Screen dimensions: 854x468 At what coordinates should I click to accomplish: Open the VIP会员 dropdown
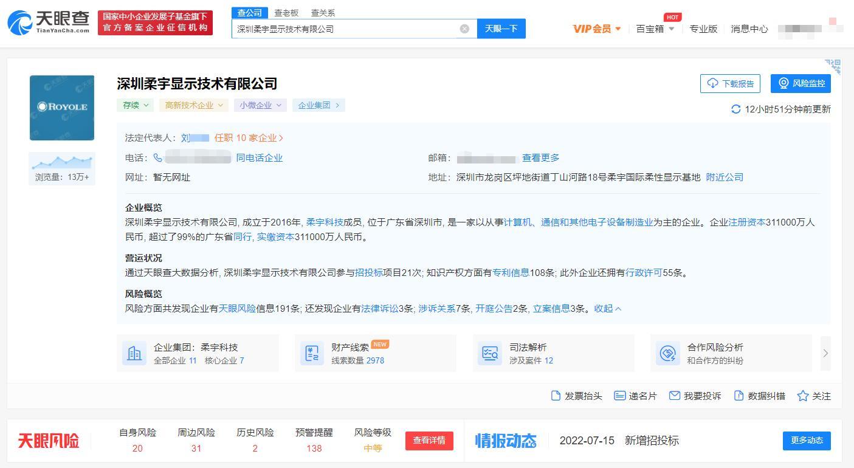coord(597,29)
